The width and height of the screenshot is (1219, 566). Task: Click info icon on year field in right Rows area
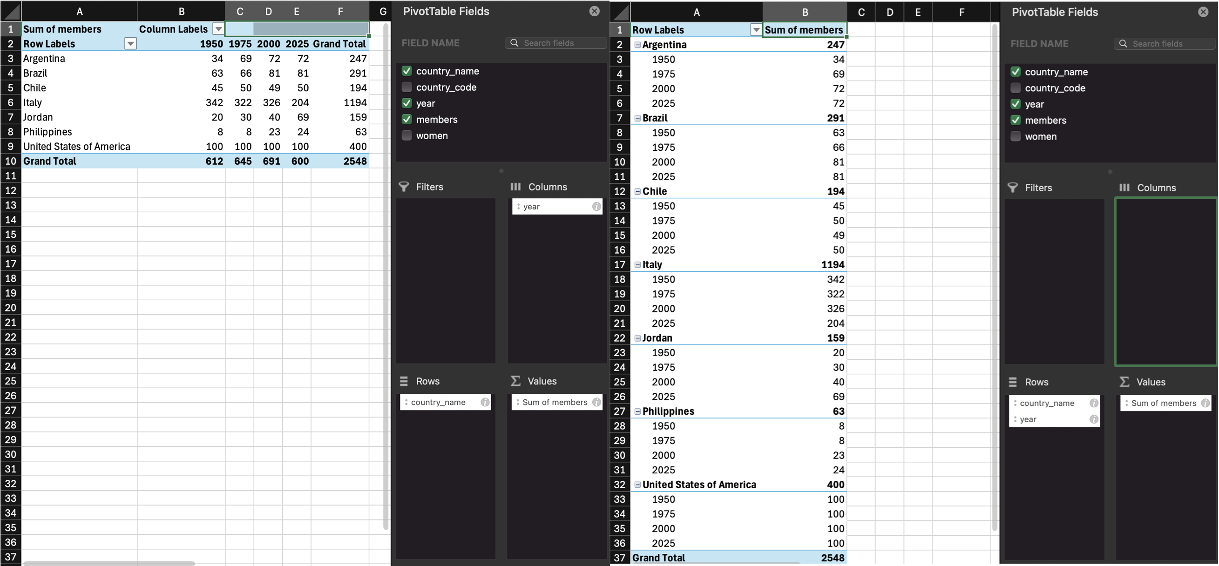pyautogui.click(x=1094, y=419)
